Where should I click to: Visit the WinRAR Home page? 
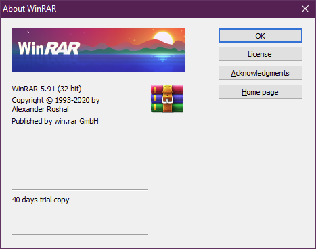(x=261, y=92)
